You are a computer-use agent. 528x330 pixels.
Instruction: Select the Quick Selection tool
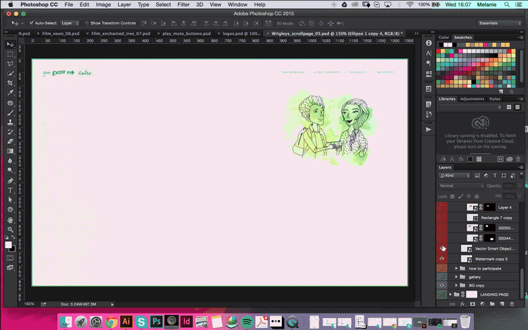click(x=11, y=73)
